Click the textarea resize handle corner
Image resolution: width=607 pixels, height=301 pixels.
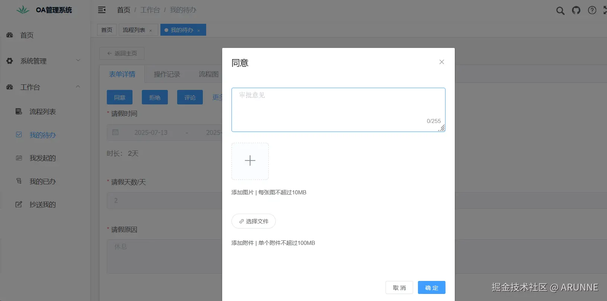coord(442,128)
